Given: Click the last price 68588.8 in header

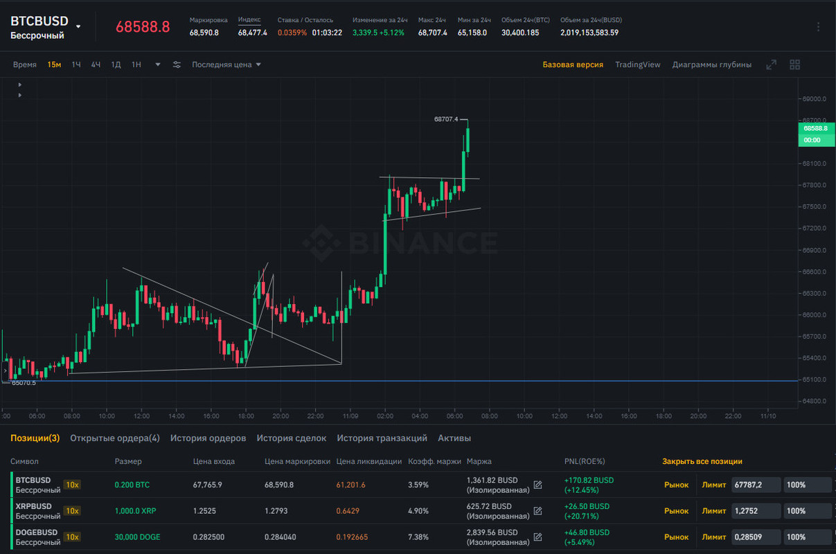Looking at the screenshot, I should [143, 27].
